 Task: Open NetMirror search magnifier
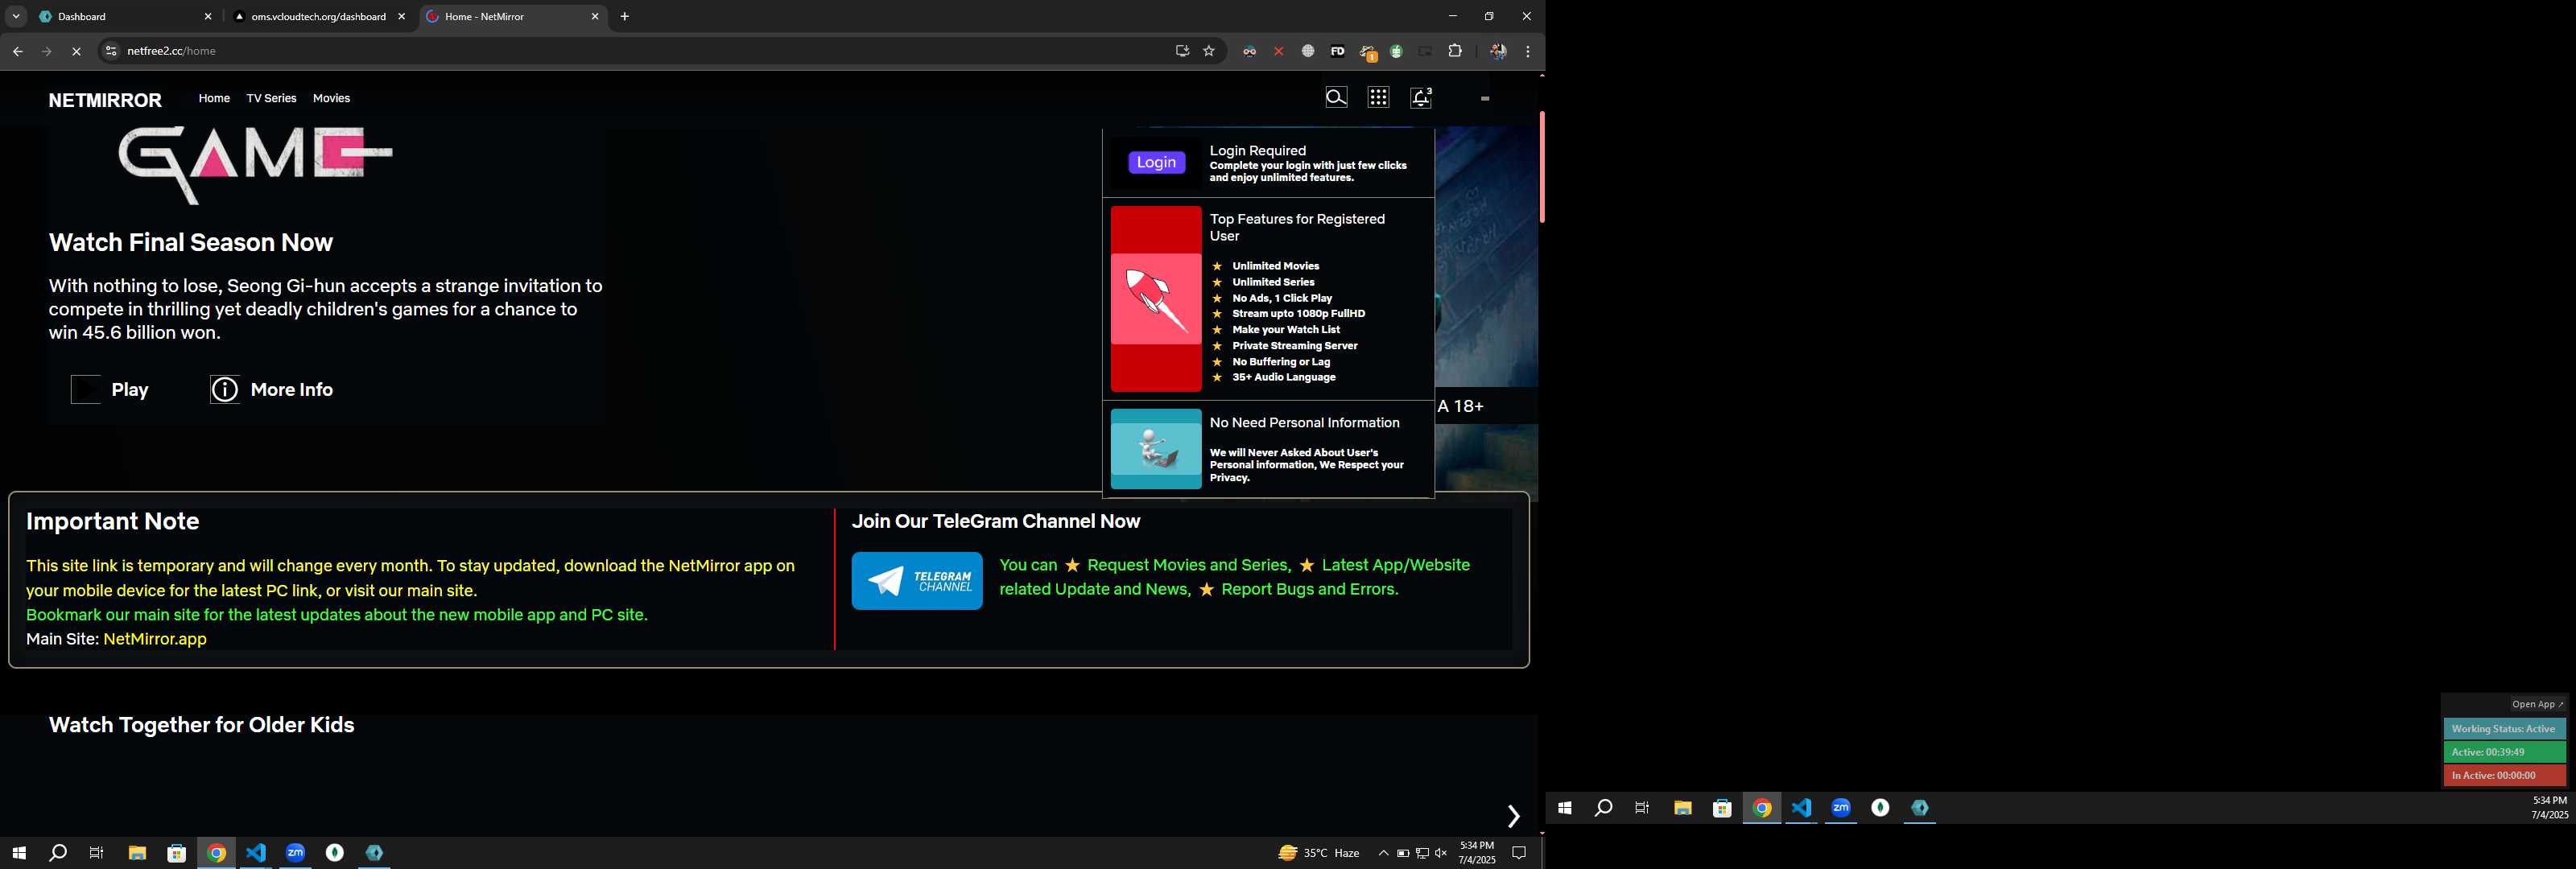[x=1337, y=97]
